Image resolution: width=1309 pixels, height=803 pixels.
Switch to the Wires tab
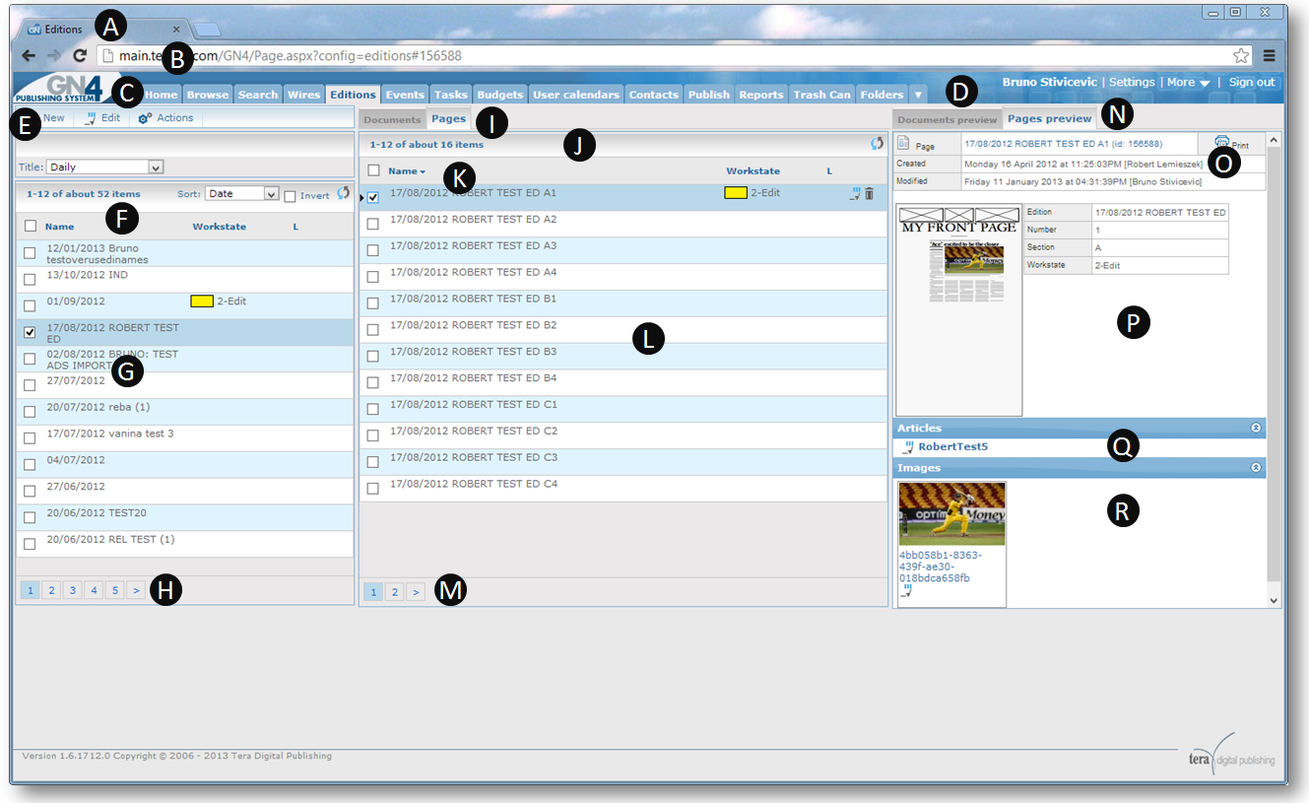(303, 95)
